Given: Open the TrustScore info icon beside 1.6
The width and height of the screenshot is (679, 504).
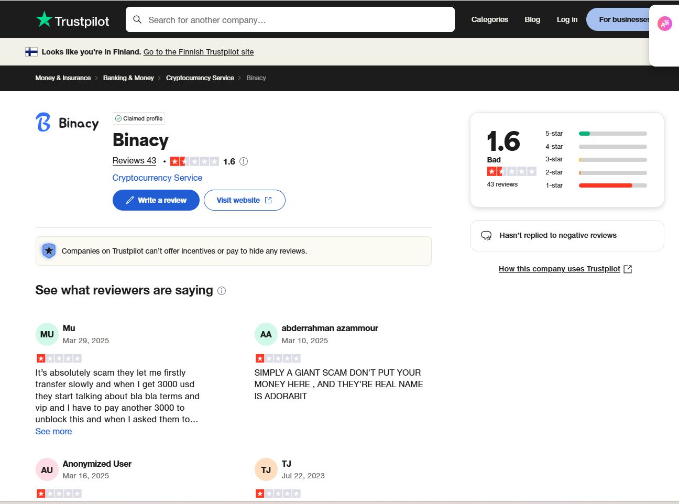Looking at the screenshot, I should point(244,161).
